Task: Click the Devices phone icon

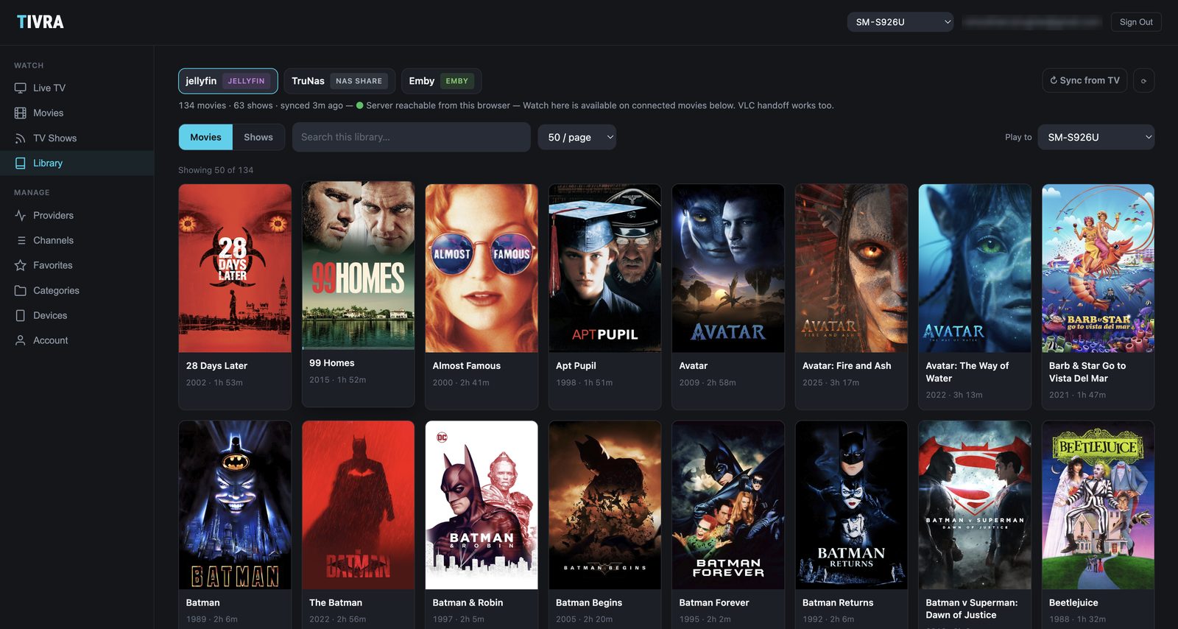Action: tap(21, 315)
